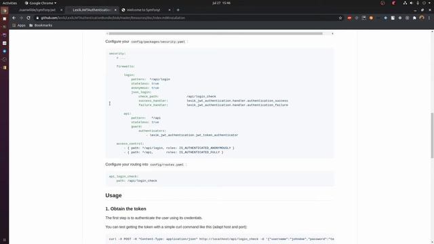Click left arrow of horizontal code scrollbar
The image size is (434, 244).
pyautogui.click(x=107, y=33)
